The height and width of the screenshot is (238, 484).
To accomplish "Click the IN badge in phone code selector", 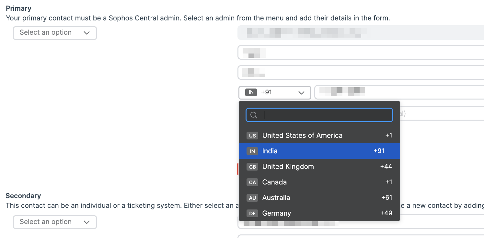I will (251, 92).
